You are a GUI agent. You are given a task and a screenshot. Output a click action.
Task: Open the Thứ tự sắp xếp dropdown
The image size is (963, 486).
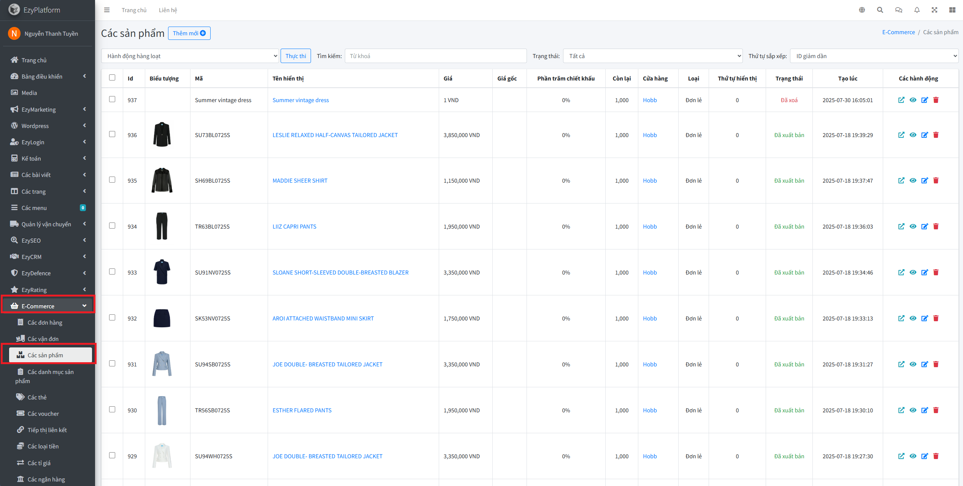click(874, 56)
